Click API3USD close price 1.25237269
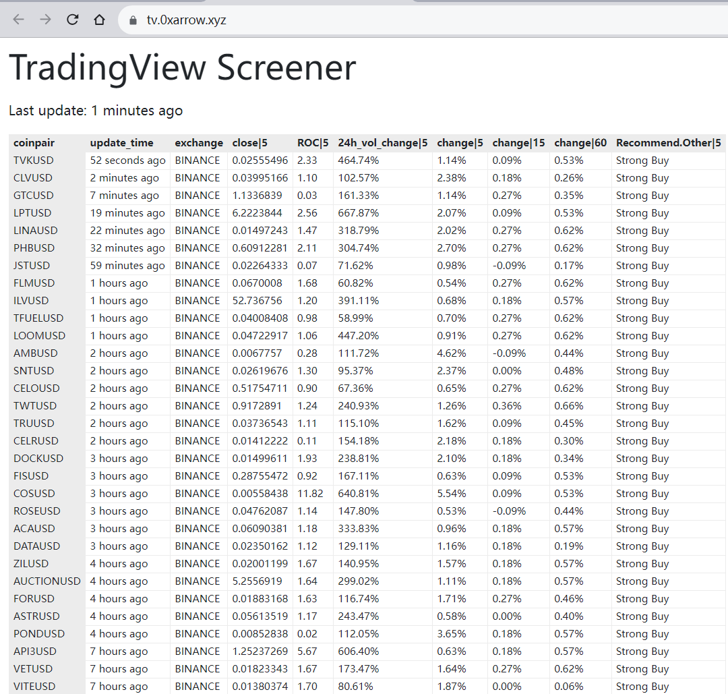Screen dimensions: 728x694 pos(260,652)
